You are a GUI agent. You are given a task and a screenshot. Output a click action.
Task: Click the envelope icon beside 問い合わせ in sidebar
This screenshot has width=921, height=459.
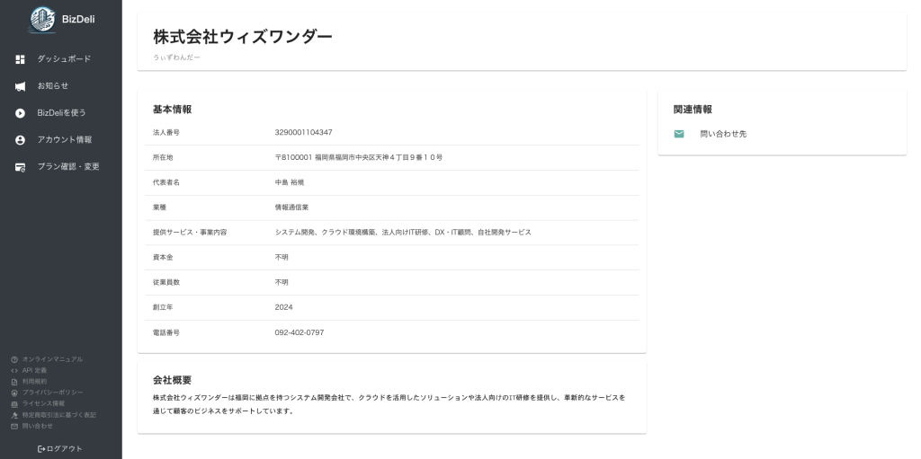pos(14,426)
